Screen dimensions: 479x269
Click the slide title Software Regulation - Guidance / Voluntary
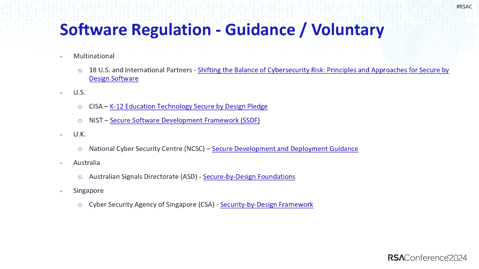coord(222,30)
